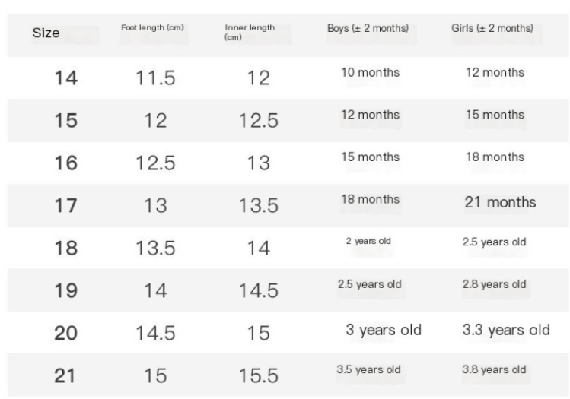Click the Foot length (cm) header
The image size is (570, 399).
coord(152,28)
